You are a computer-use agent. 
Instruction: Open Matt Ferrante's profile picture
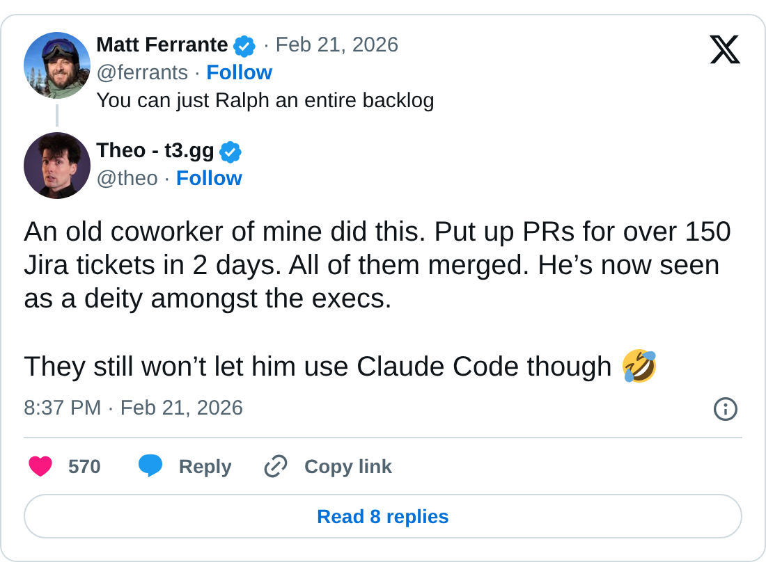coord(57,65)
